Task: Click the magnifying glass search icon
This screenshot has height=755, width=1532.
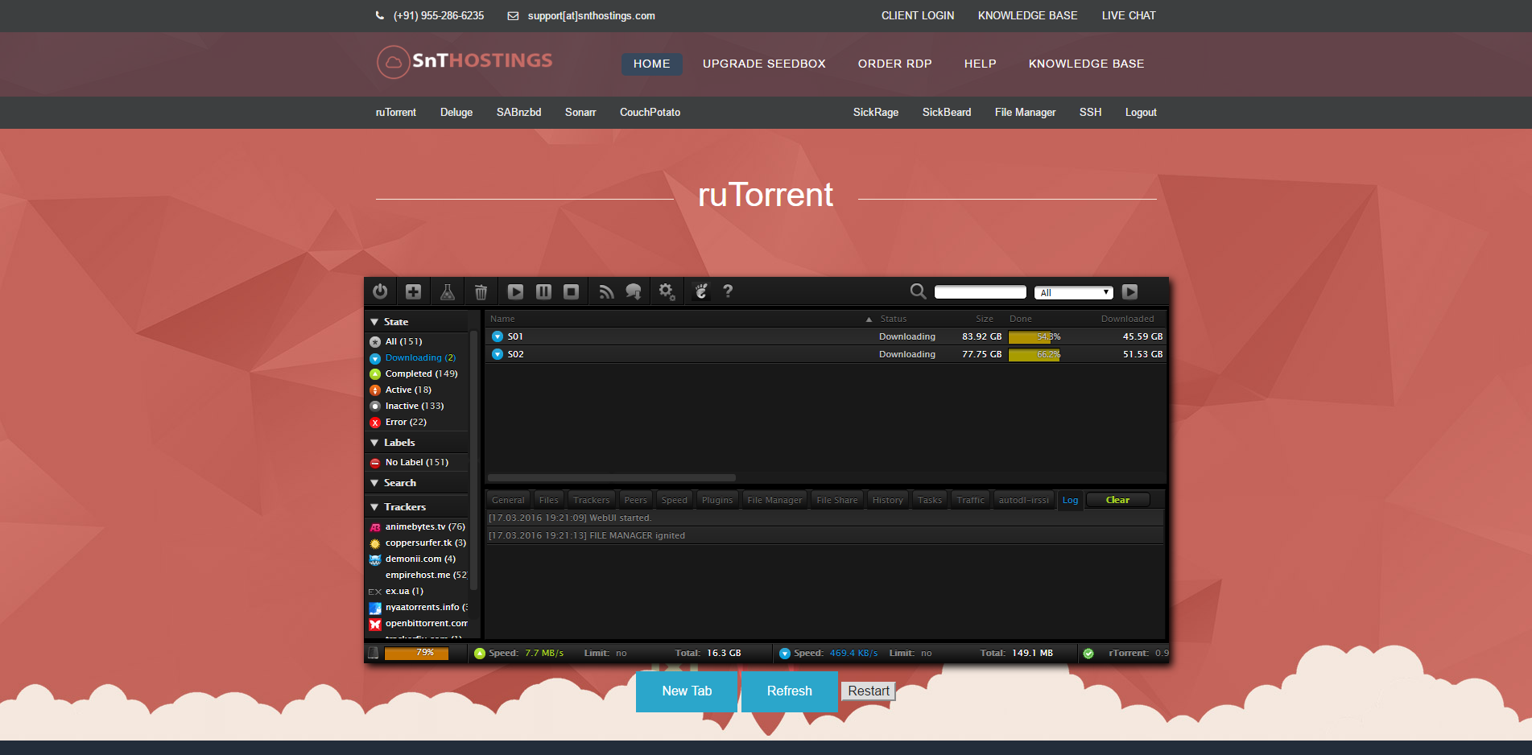Action: [918, 291]
